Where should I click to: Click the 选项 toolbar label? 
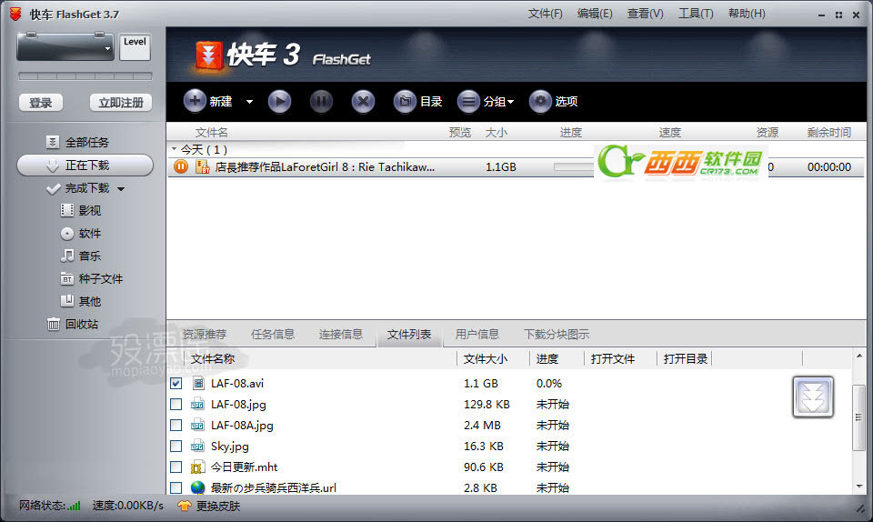coord(567,101)
